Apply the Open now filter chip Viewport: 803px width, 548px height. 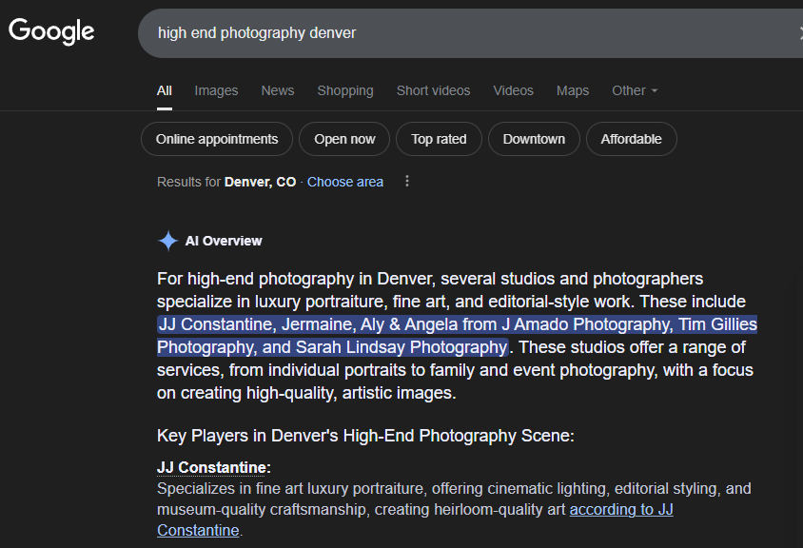344,139
